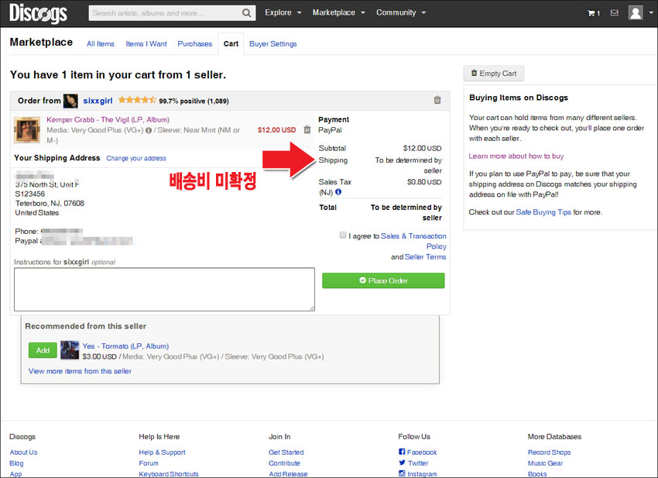Click Change your address link

pyautogui.click(x=136, y=158)
